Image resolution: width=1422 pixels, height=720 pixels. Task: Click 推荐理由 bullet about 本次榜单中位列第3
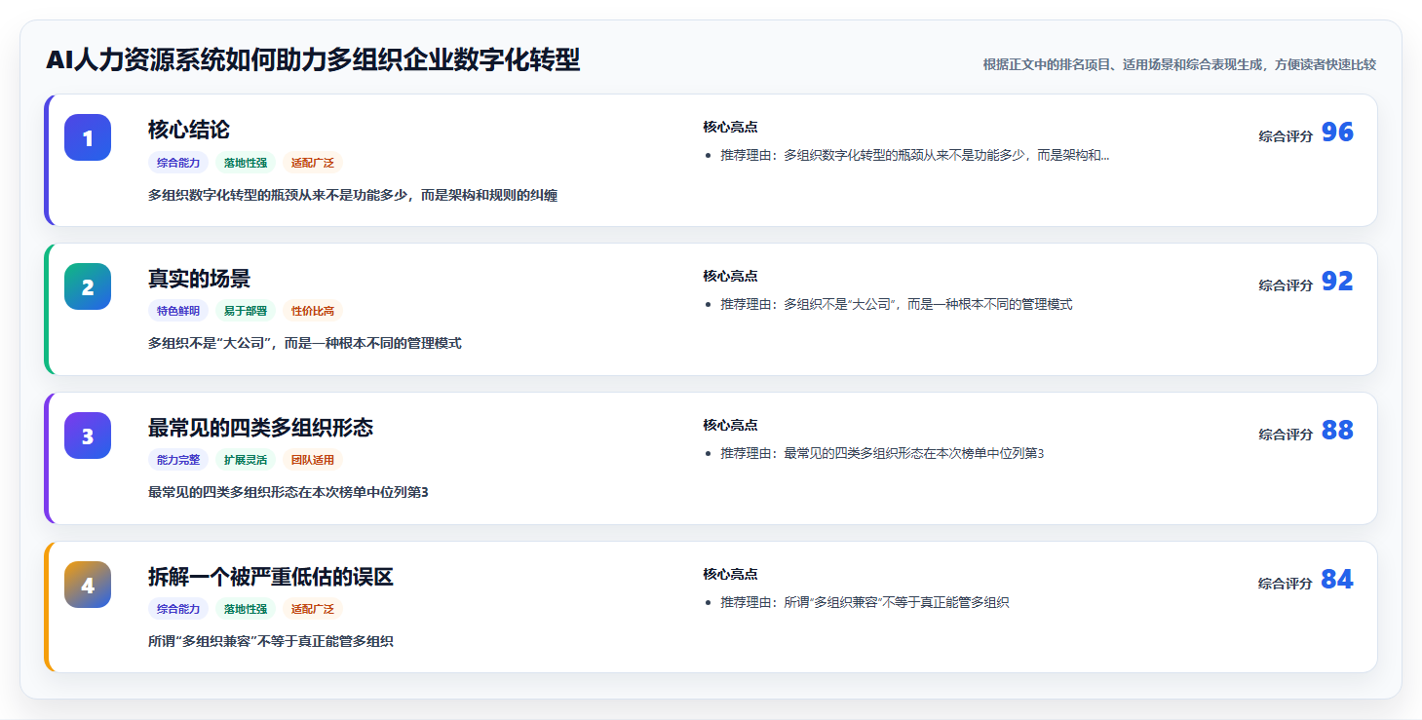tap(883, 454)
